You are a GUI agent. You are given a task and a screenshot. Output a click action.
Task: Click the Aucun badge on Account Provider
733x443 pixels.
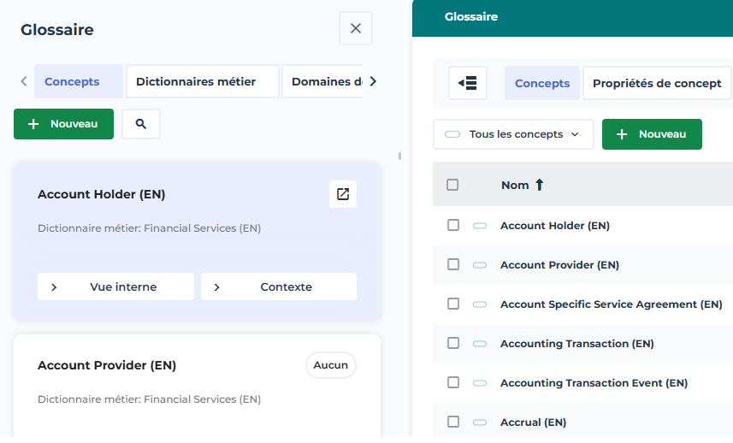(330, 365)
